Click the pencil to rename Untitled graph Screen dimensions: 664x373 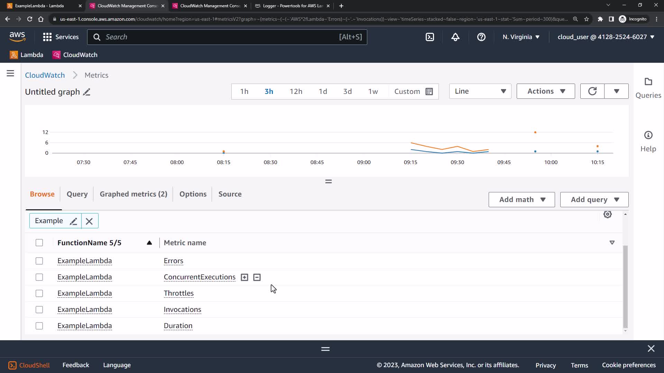[x=87, y=92]
